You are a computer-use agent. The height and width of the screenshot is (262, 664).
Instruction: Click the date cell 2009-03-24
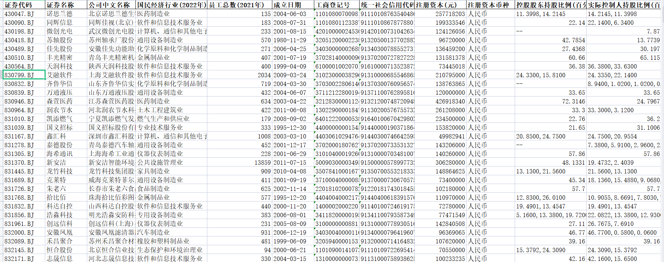pyautogui.click(x=293, y=75)
